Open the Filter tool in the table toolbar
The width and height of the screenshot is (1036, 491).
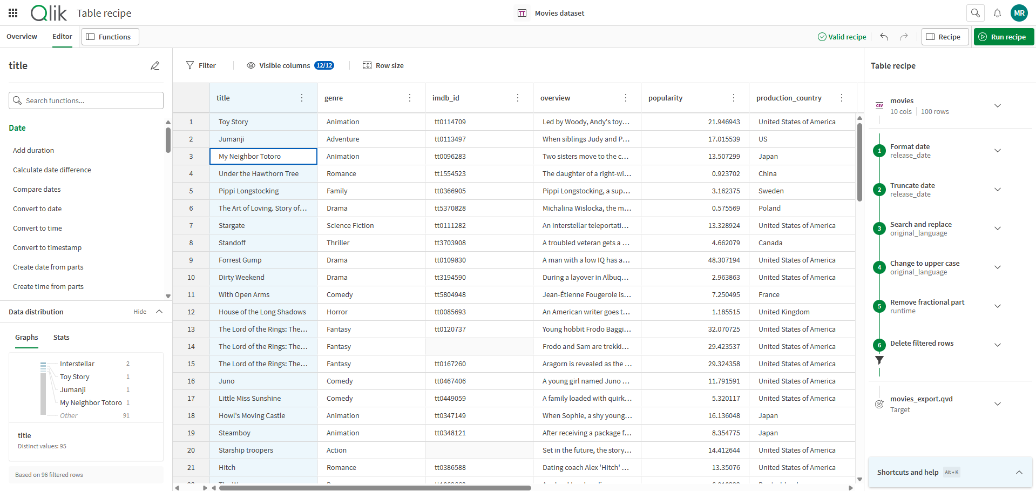[201, 65]
